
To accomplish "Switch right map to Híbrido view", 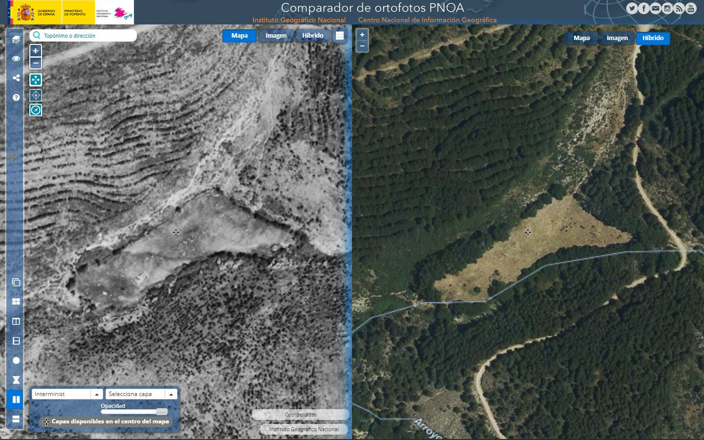I will coord(653,38).
